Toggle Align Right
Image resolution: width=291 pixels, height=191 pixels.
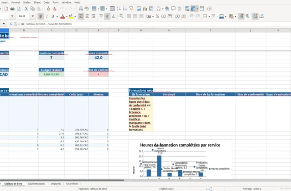(93, 16)
